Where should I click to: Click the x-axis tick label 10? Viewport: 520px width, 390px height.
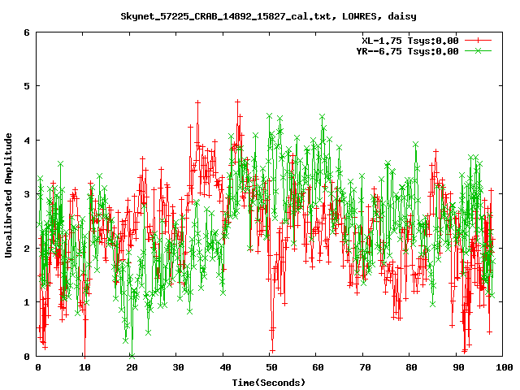(84, 367)
